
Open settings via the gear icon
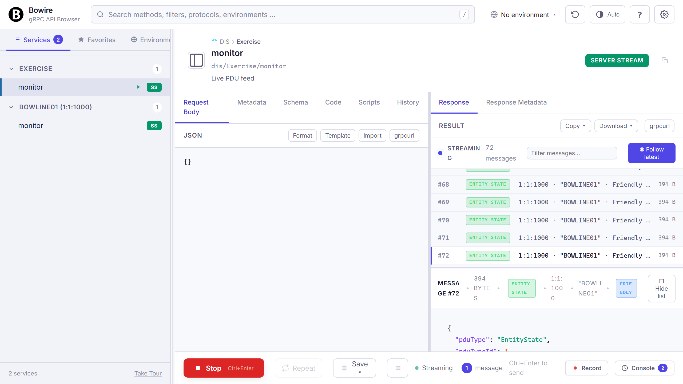pos(664,14)
